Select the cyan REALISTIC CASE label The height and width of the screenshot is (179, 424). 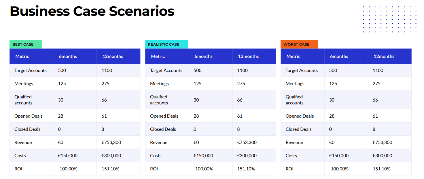pos(166,44)
